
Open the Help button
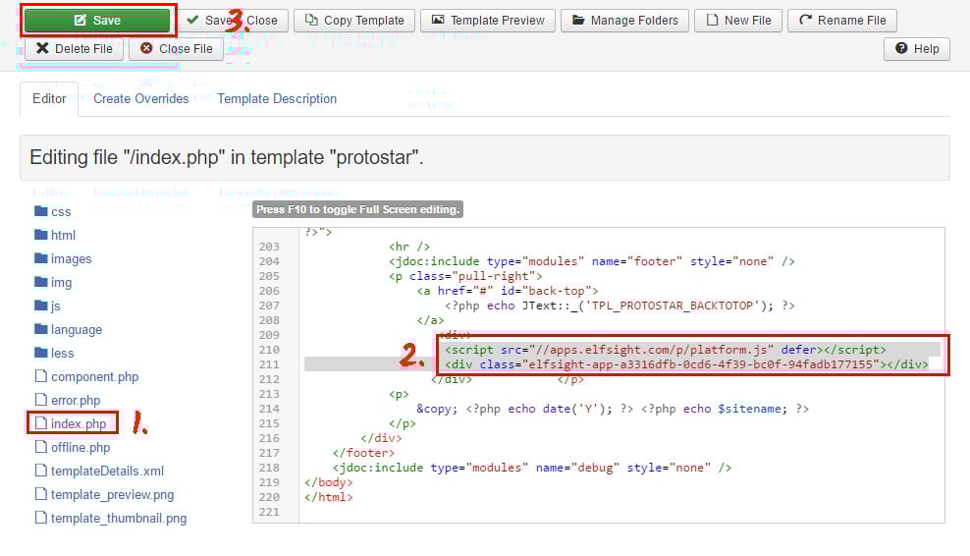tap(917, 49)
